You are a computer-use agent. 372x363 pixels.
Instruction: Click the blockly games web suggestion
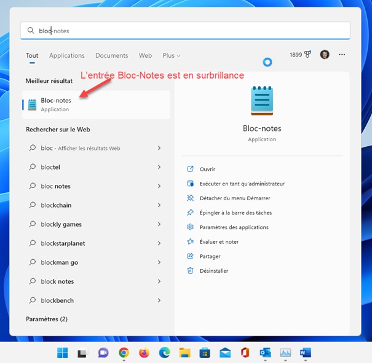tap(61, 224)
